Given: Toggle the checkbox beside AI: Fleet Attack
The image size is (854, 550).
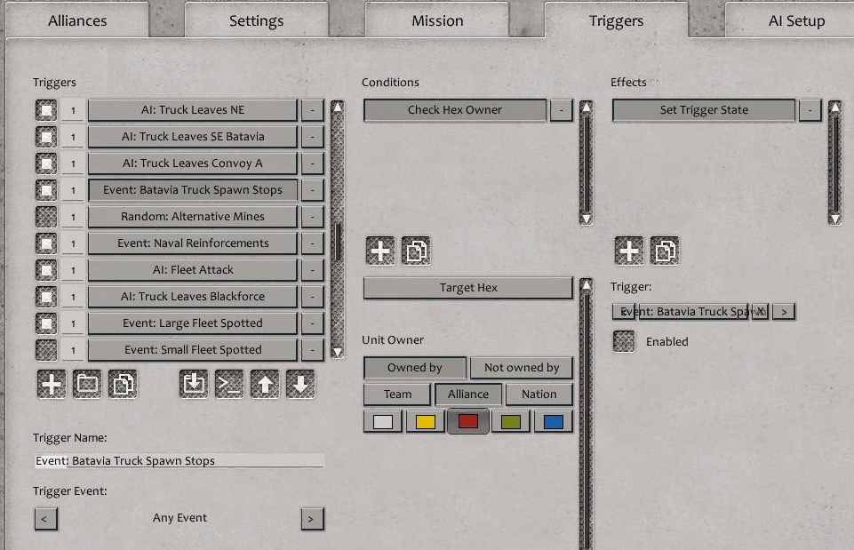Looking at the screenshot, I should (49, 269).
